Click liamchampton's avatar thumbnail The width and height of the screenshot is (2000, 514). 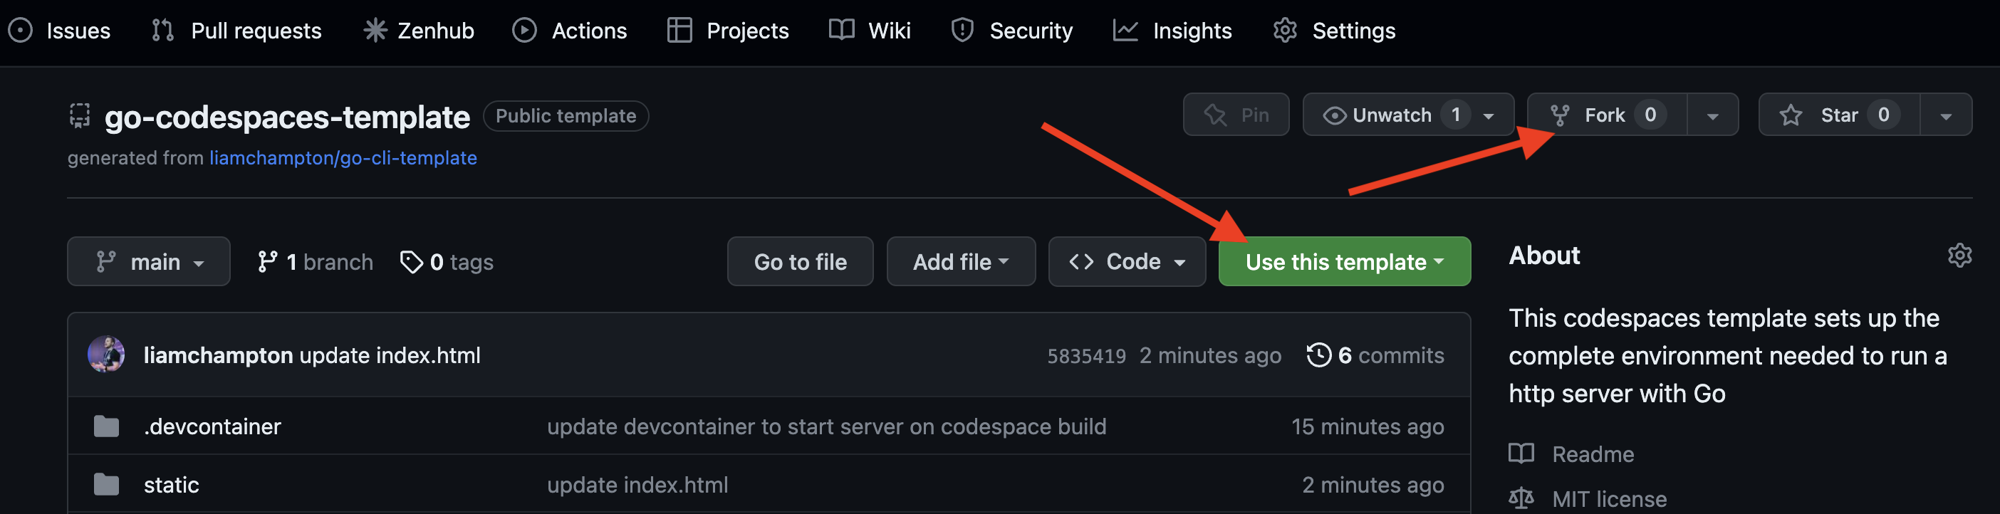106,355
